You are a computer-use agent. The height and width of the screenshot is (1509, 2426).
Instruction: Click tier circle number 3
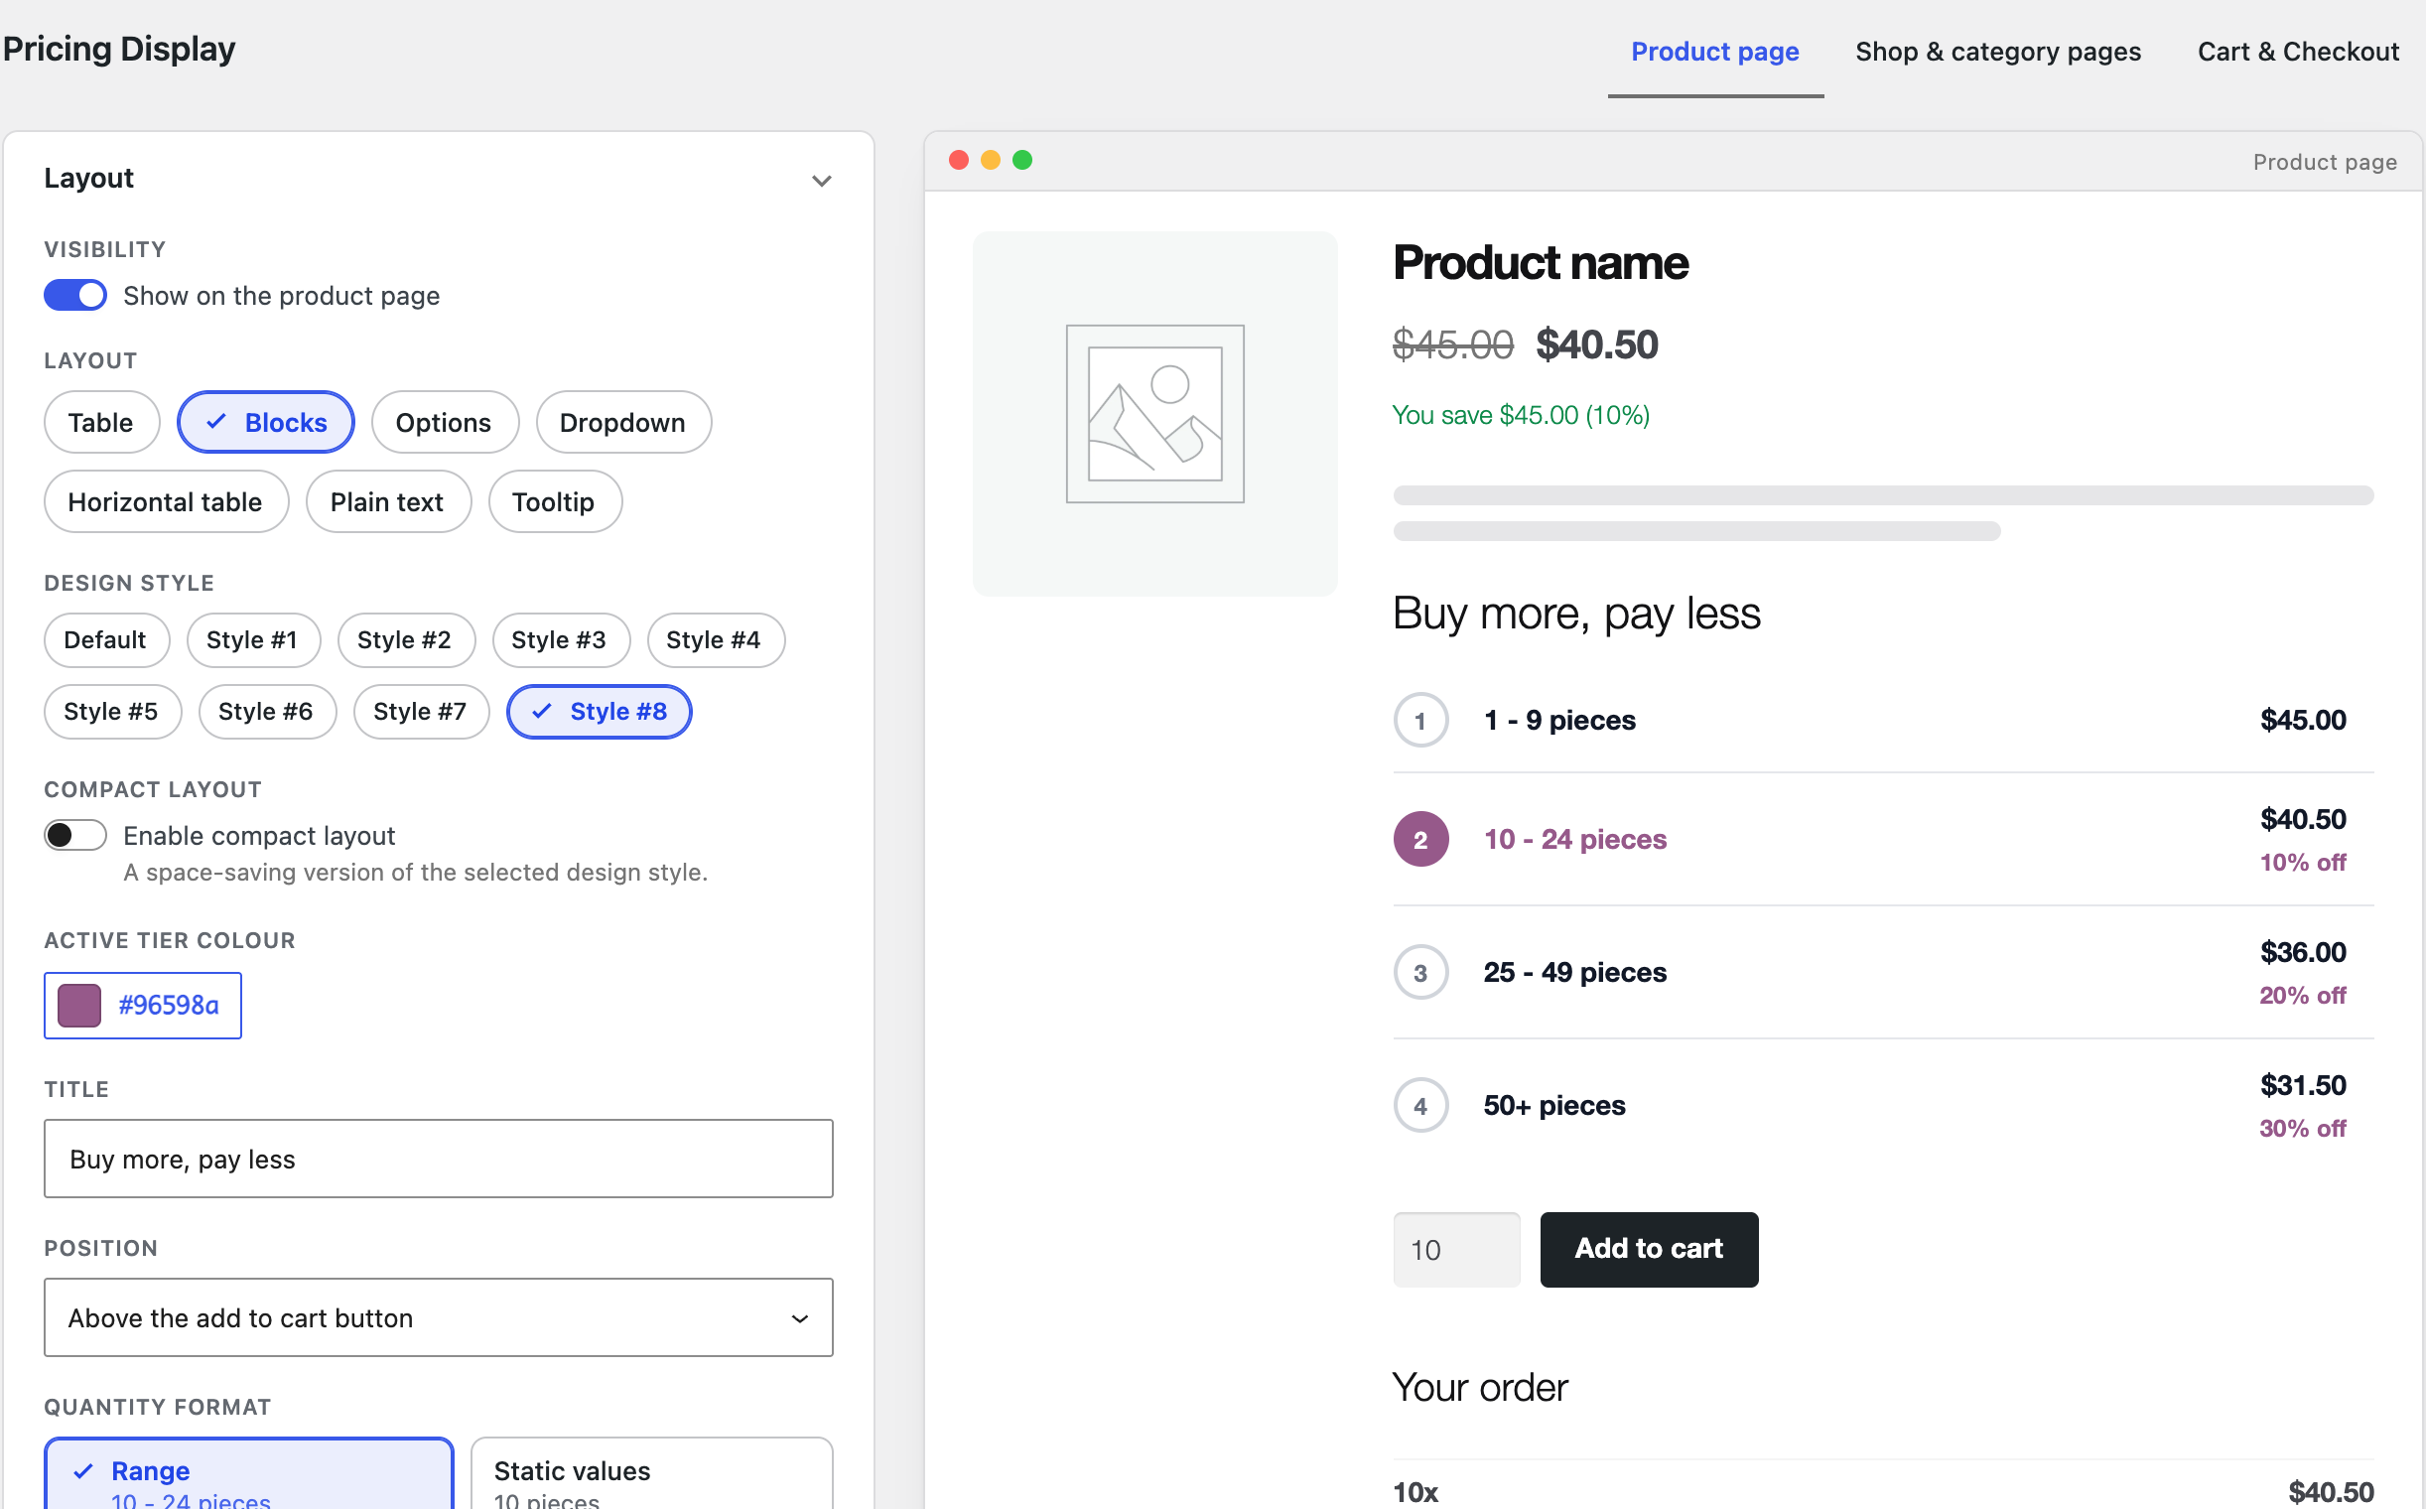coord(1420,972)
